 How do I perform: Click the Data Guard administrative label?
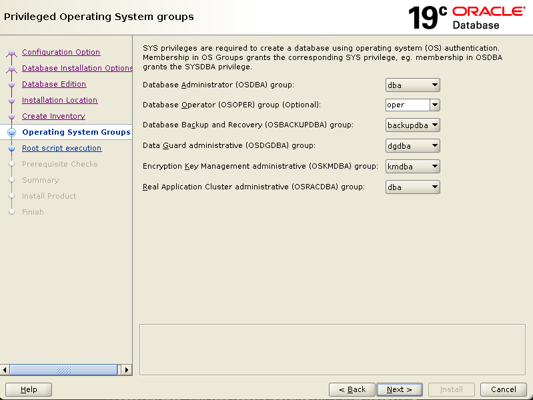point(229,145)
